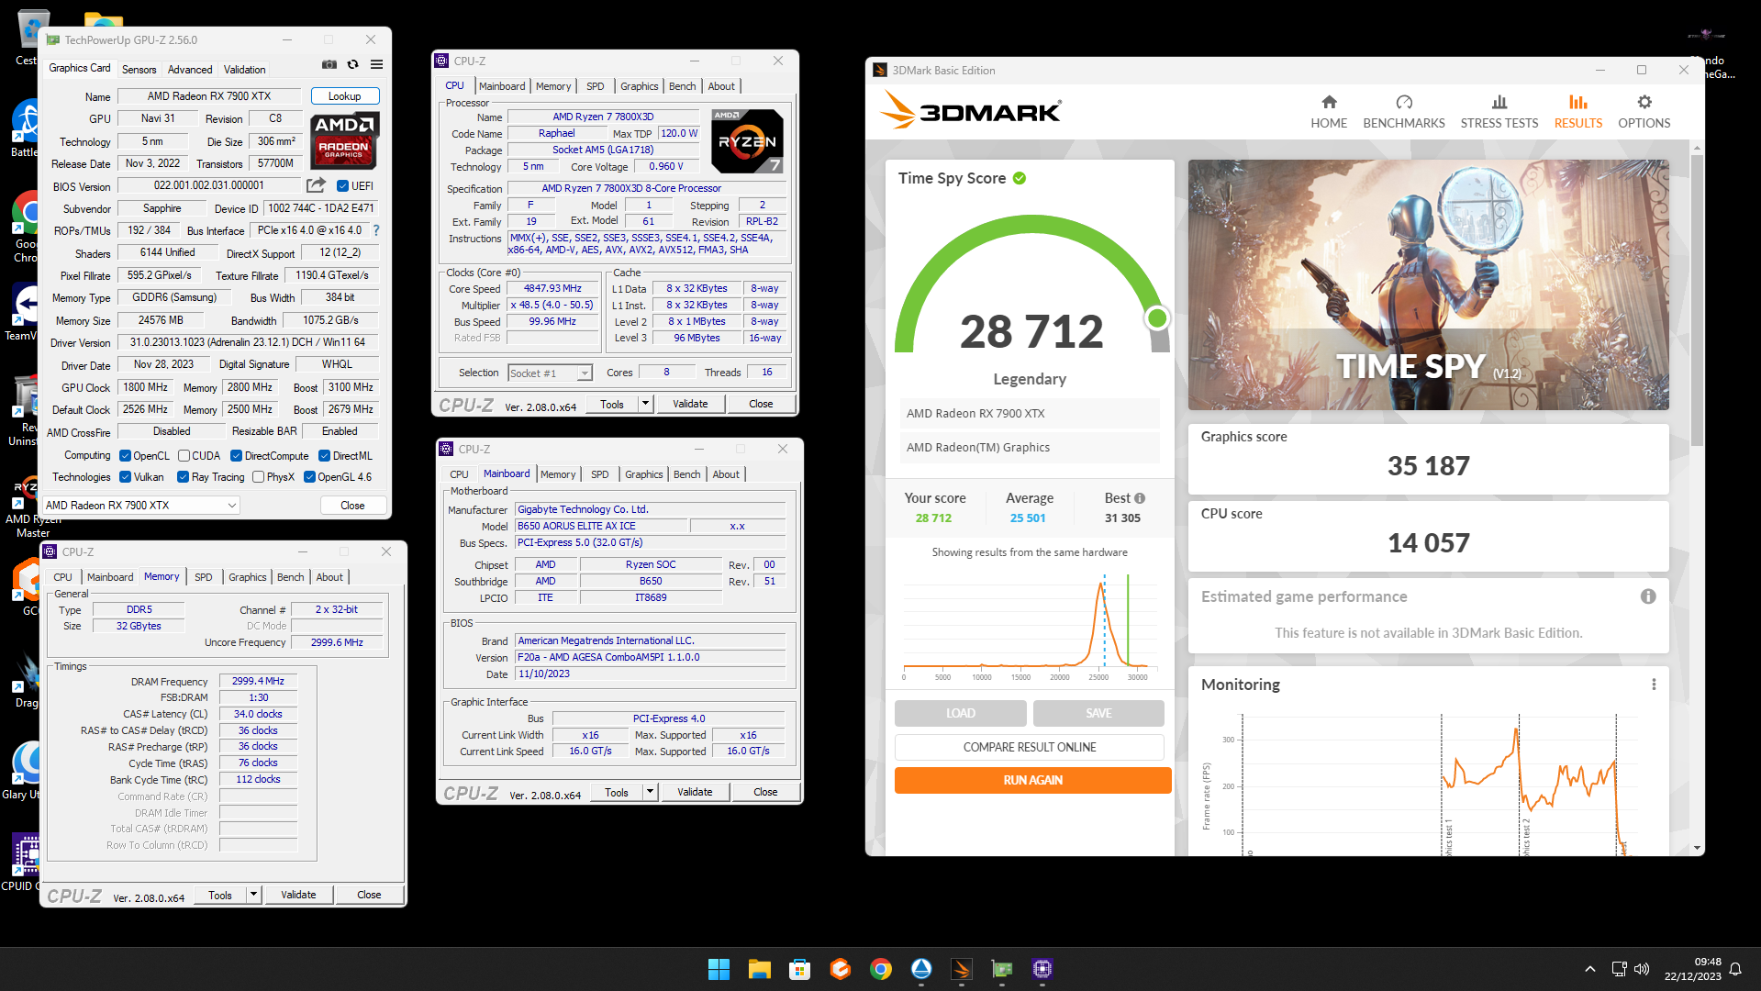Toggle the CUDA checkbox

pyautogui.click(x=184, y=456)
